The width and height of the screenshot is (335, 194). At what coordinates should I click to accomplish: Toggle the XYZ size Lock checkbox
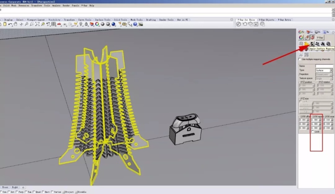[x=300, y=101]
